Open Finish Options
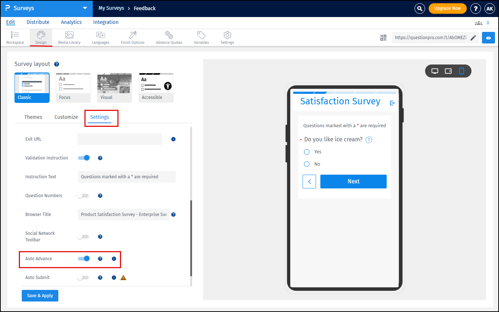The image size is (499, 312). tap(132, 37)
